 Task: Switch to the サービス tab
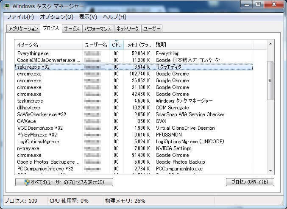click(x=72, y=29)
